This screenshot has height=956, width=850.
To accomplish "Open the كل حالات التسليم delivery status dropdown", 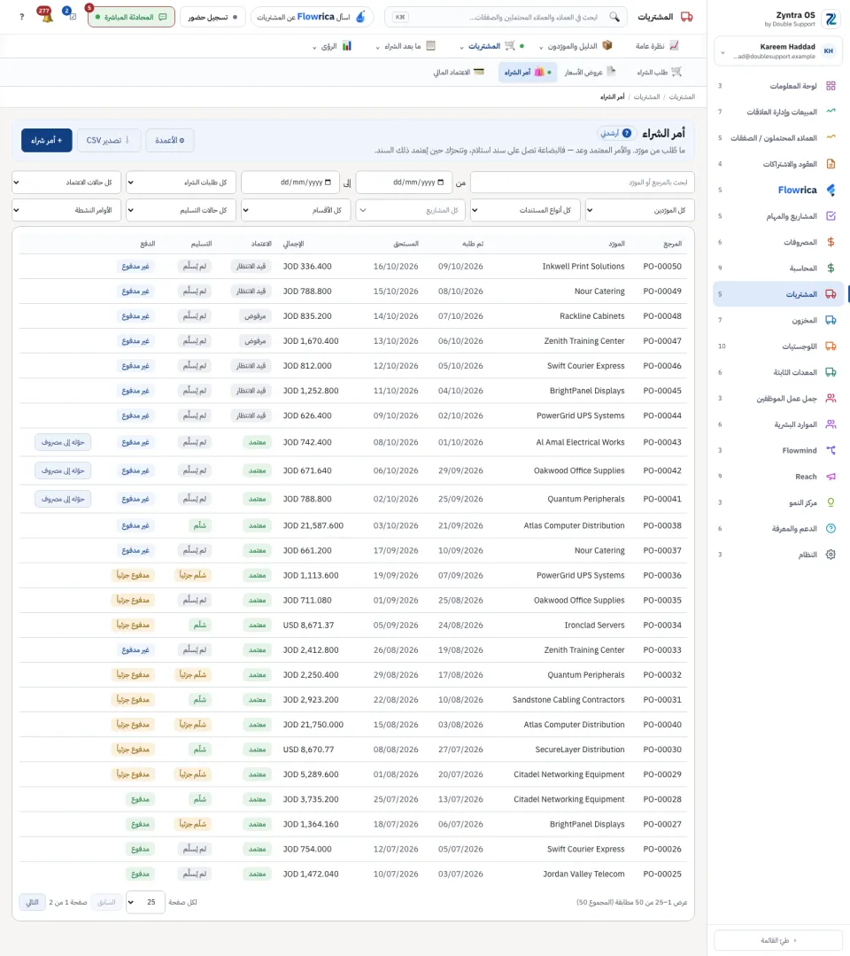I will coord(181,210).
